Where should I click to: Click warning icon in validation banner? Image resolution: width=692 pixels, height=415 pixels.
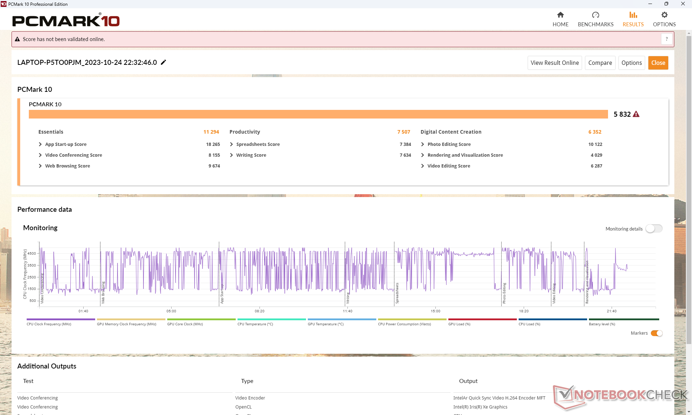17,39
